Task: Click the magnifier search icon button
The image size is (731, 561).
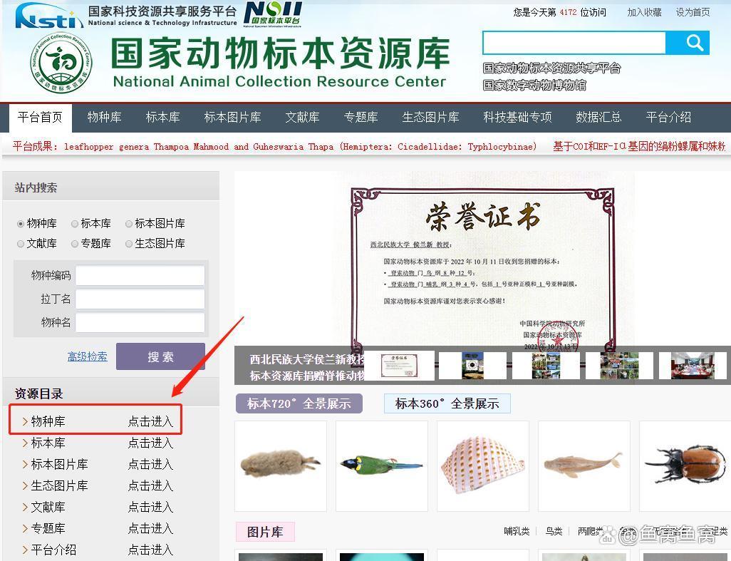Action: click(688, 43)
